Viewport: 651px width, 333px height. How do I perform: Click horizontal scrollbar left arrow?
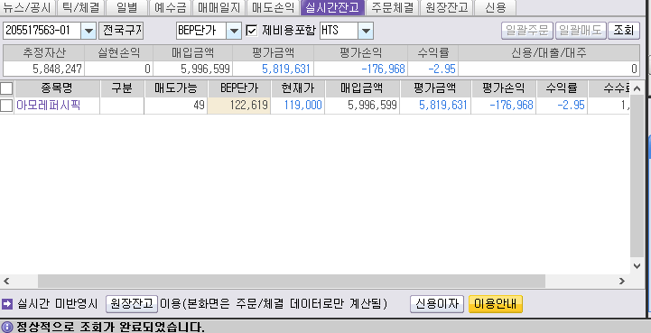click(x=6, y=281)
